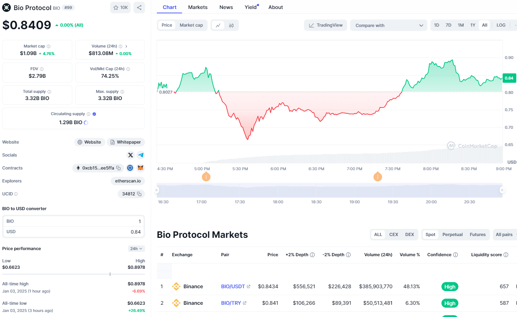This screenshot has height=317, width=517.
Task: Open the Whitepaper link button
Action: click(x=126, y=142)
